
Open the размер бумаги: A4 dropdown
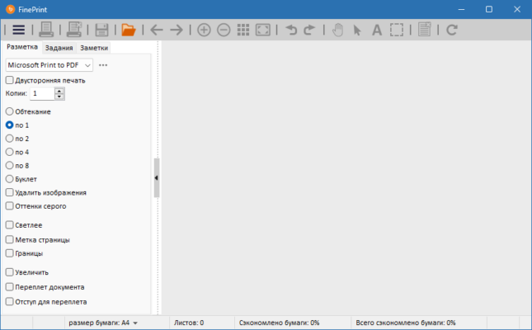[103, 323]
